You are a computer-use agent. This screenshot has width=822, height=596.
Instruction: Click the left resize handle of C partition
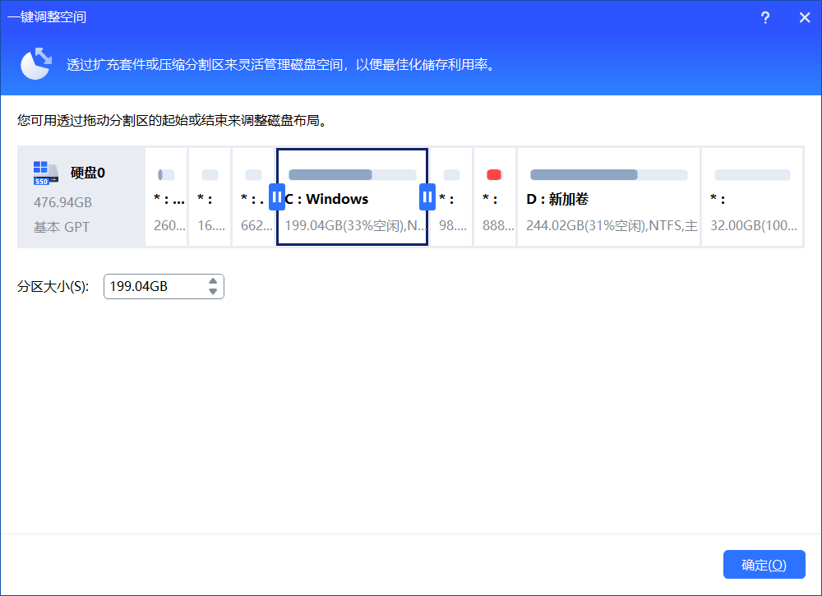coord(276,197)
